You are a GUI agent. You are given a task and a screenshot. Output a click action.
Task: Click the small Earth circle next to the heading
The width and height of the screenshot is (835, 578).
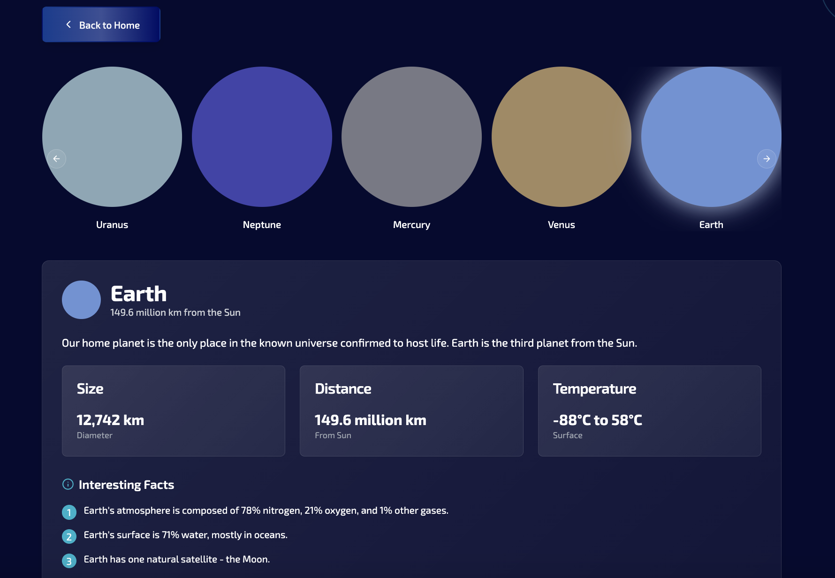click(x=81, y=299)
